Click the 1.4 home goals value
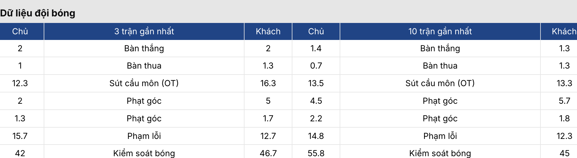This screenshot has width=577, height=158. [316, 48]
